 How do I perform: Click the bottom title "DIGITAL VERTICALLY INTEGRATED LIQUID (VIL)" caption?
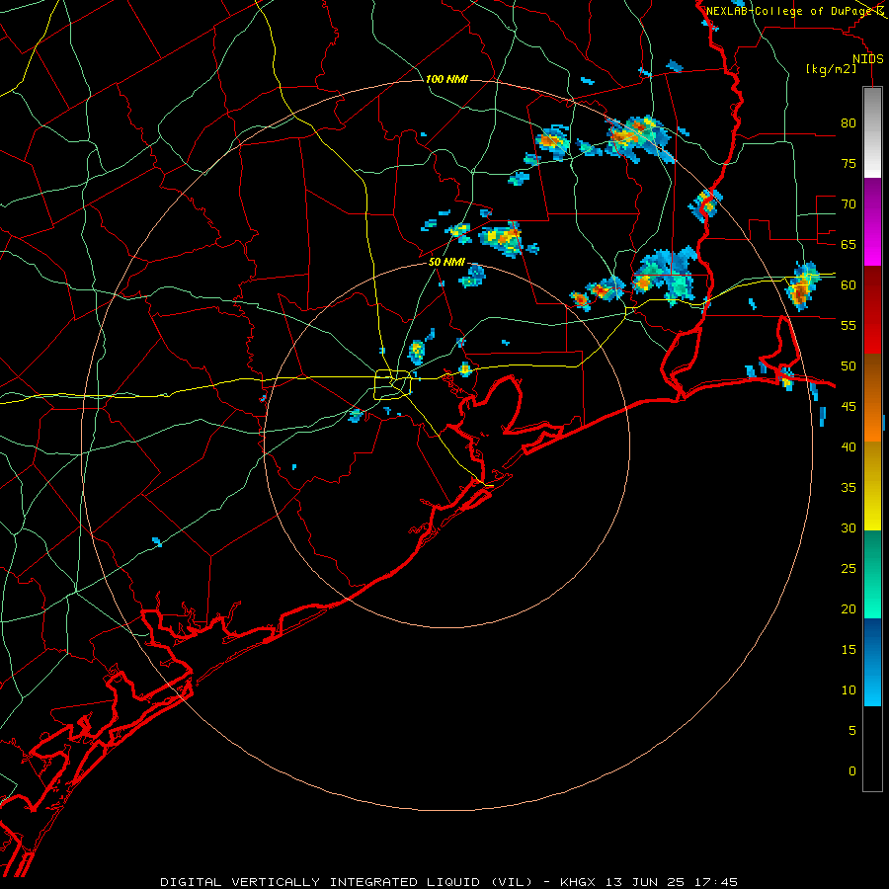(x=347, y=882)
